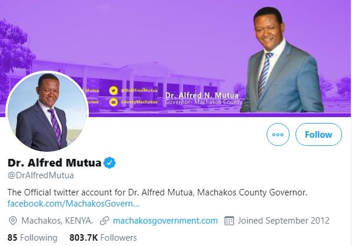Open the facebook.com/MachakosGovern... link

[x=74, y=204]
